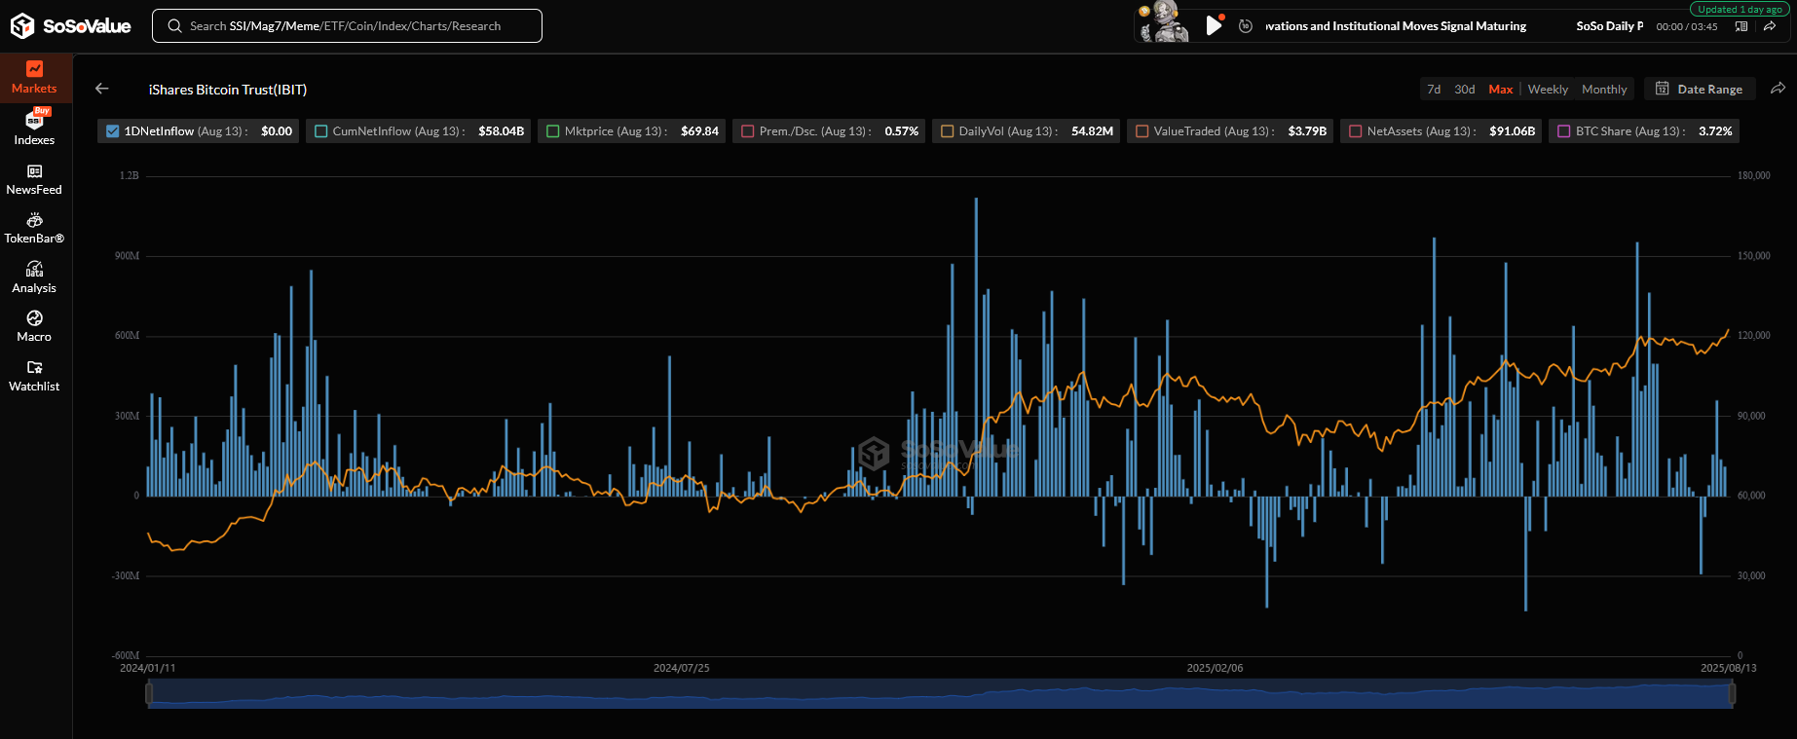
Task: Grab the right handle of range slider
Action: [x=1732, y=694]
